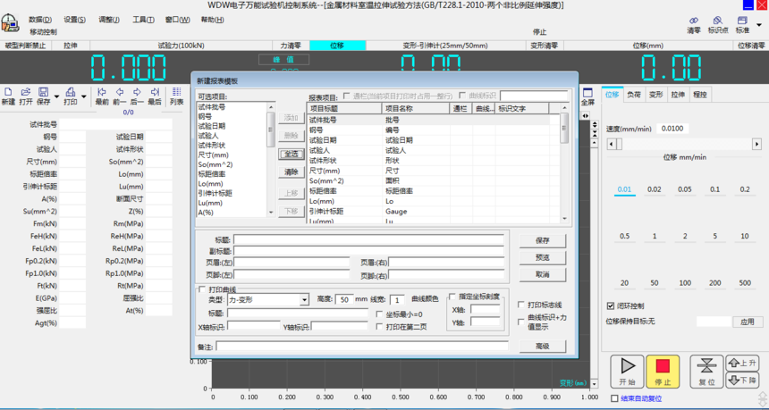Image resolution: width=769 pixels, height=410 pixels.
Task: Open the 窗口(W) menu
Action: point(178,20)
